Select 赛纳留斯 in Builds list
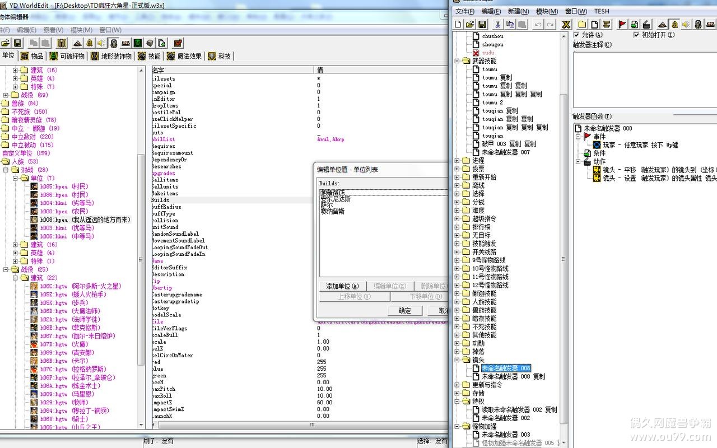The height and width of the screenshot is (448, 717). (x=333, y=212)
